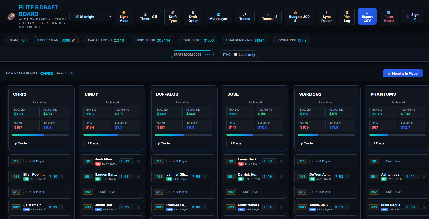
Task: Switch to Light Mode
Action: coord(124,17)
